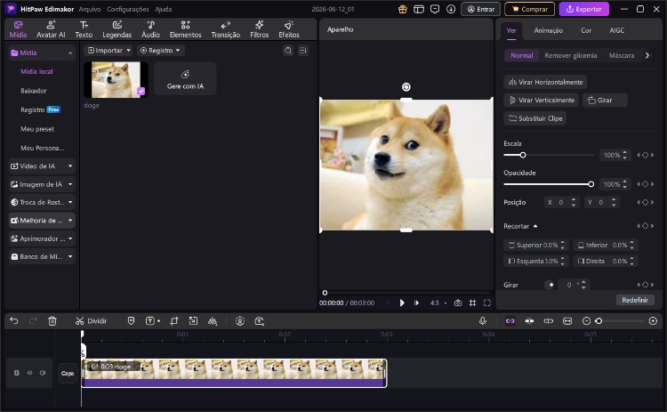Change the media list sort view icon
The height and width of the screenshot is (412, 667).
click(x=303, y=50)
